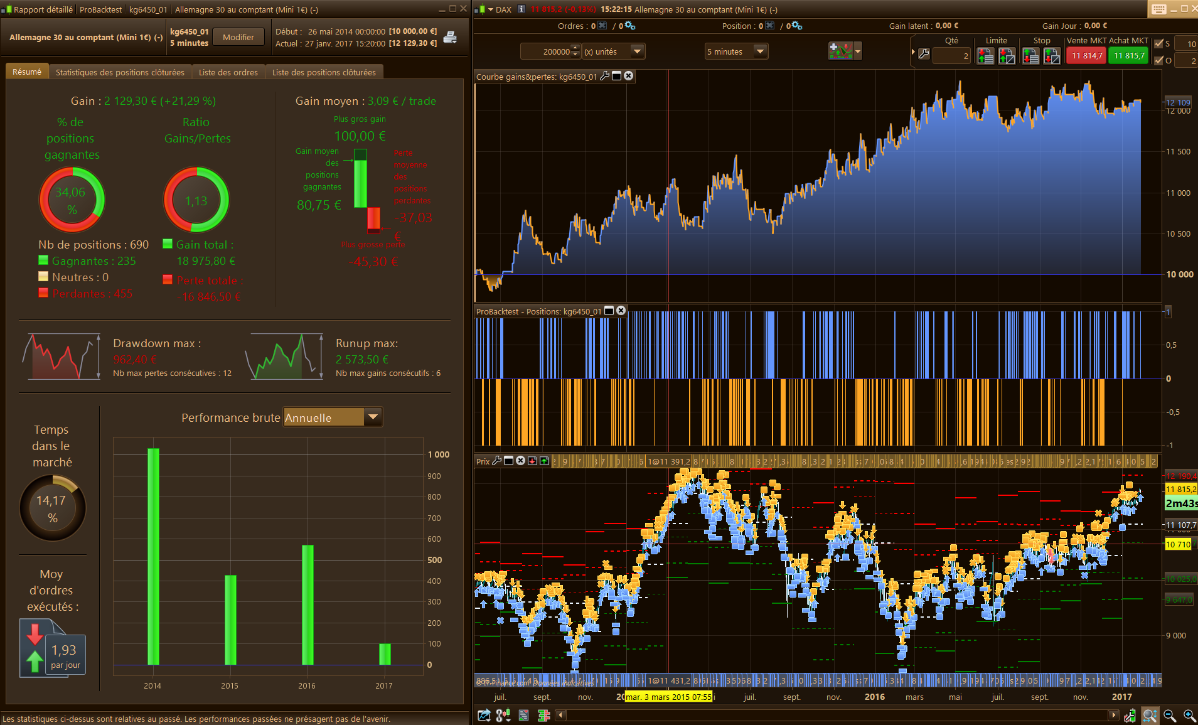Open position settings gears next to Position
Viewport: 1198px width, 725px height.
[x=797, y=26]
